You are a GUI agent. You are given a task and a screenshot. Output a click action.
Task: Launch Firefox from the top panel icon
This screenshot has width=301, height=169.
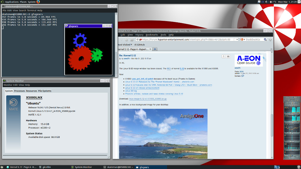[38, 2]
